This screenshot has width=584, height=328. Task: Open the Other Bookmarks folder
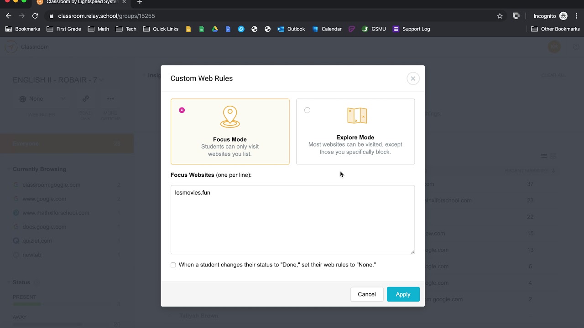(x=555, y=29)
